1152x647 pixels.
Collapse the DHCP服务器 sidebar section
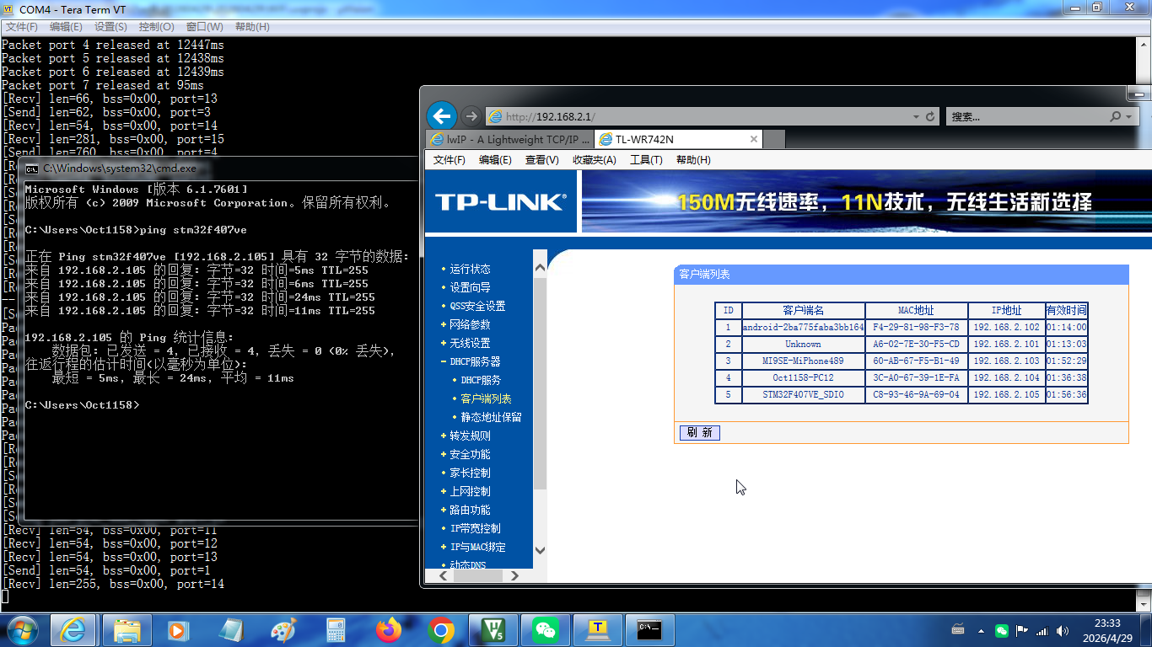click(474, 361)
